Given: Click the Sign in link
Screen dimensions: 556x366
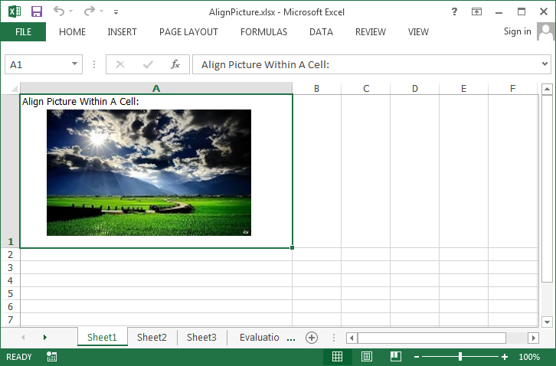Looking at the screenshot, I should point(517,31).
